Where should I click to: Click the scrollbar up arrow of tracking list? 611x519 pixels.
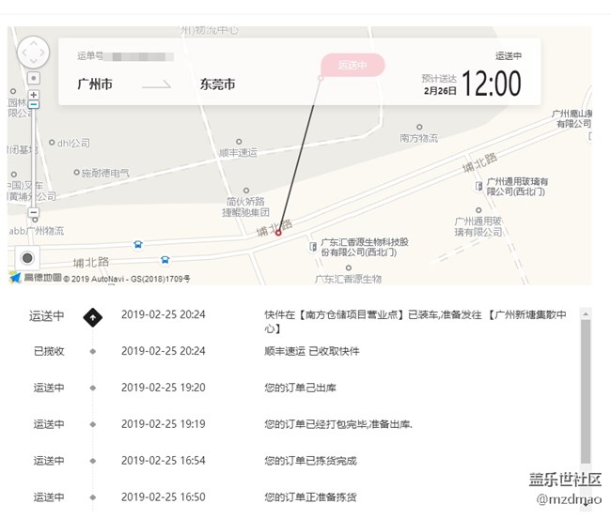(586, 313)
